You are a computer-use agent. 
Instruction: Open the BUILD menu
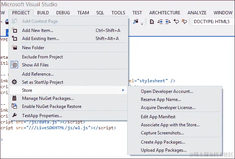(43, 13)
